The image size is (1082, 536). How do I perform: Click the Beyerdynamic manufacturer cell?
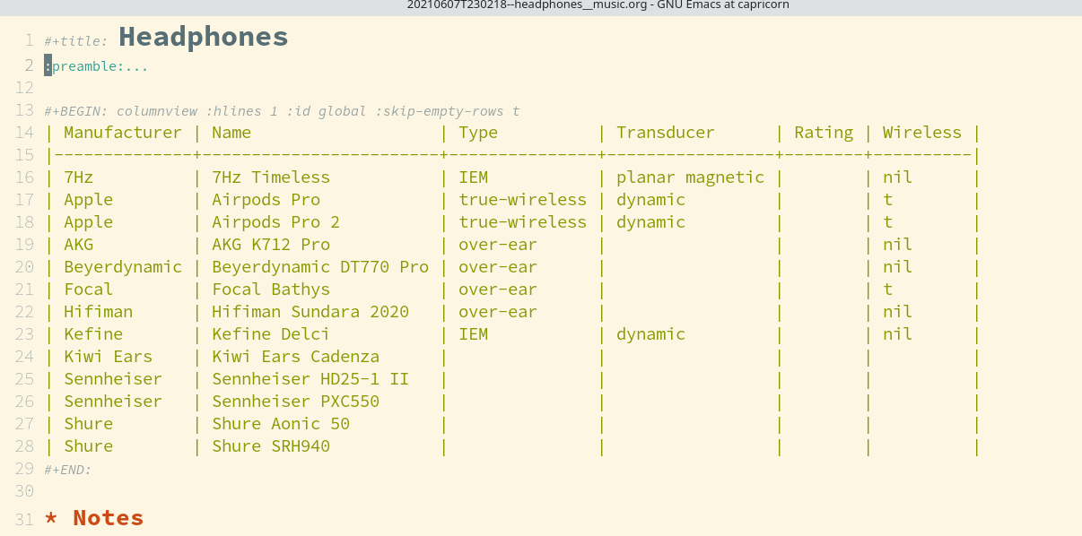pos(123,267)
